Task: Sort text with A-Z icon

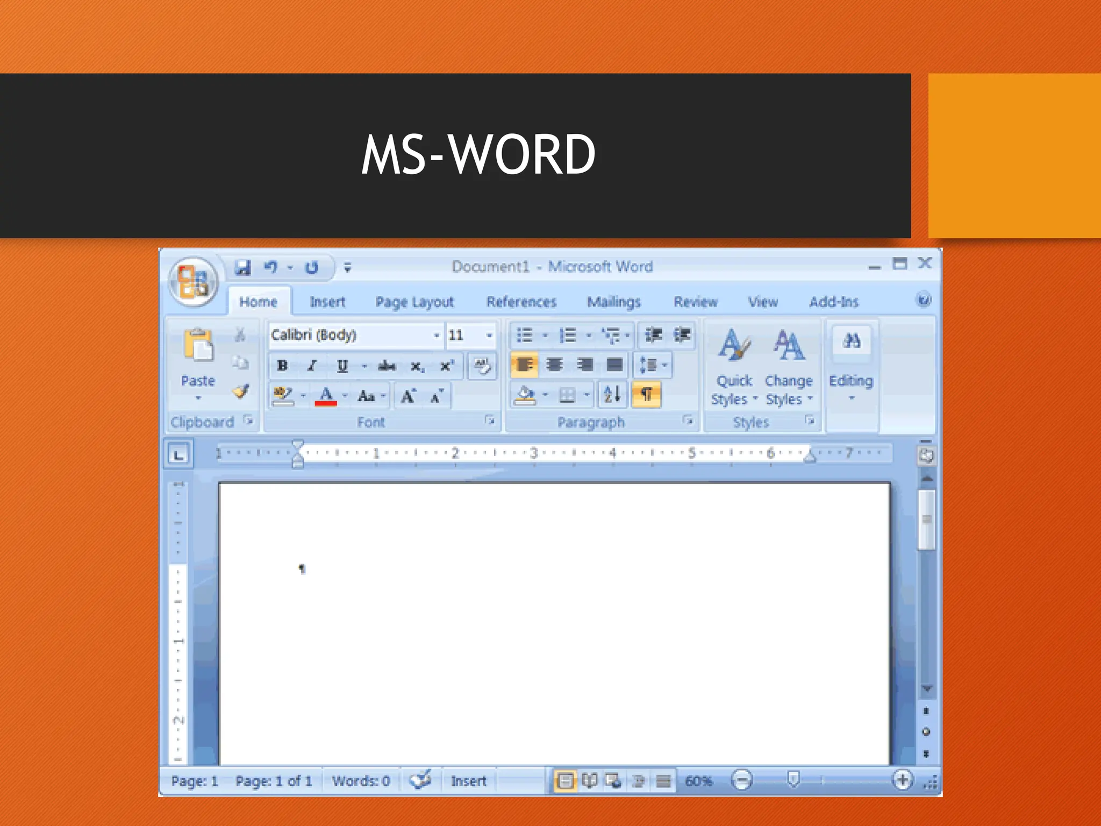Action: click(612, 394)
